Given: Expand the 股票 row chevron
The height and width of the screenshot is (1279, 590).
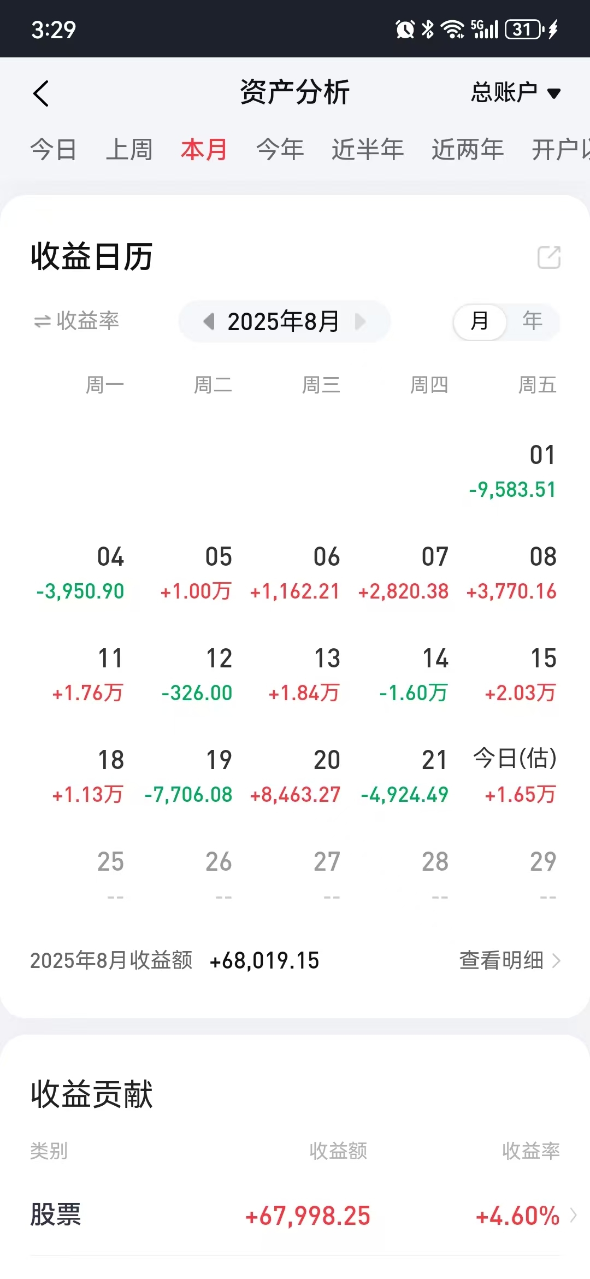Looking at the screenshot, I should [x=573, y=1215].
